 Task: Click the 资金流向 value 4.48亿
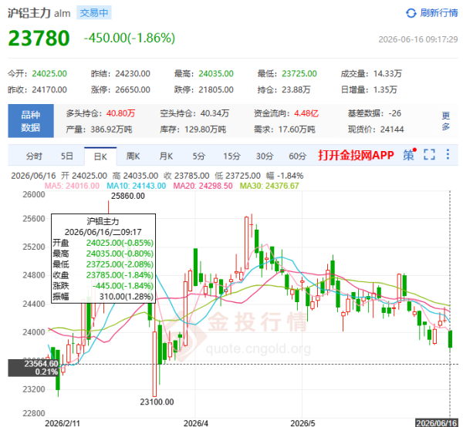tap(306, 113)
